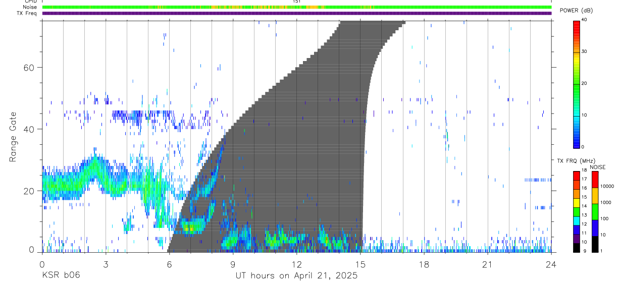This screenshot has height=286, width=620.
Task: Click the 18 label on the TX frequency scale
Action: (585, 171)
